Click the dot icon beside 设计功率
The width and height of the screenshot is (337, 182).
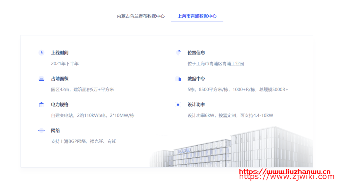coord(178,105)
